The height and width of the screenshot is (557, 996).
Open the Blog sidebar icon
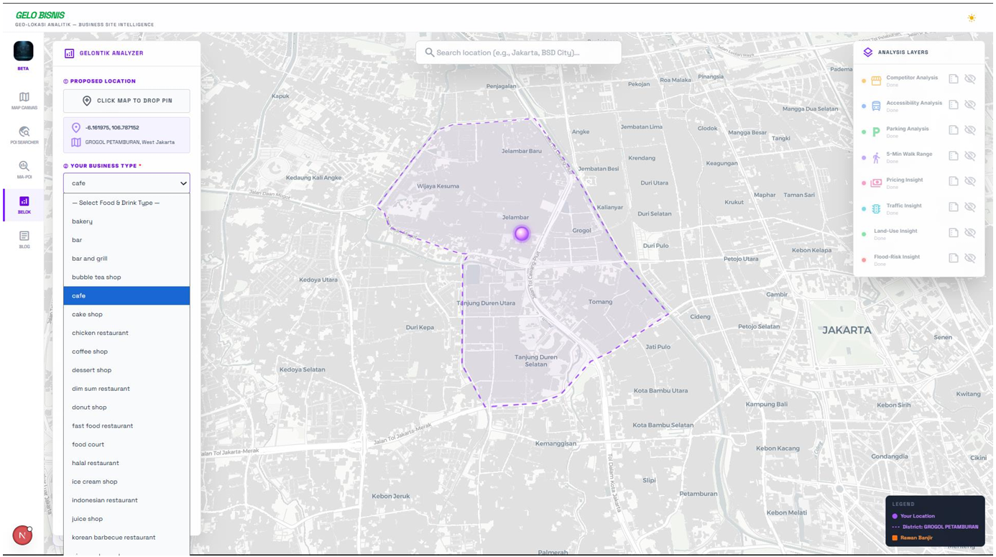coord(24,236)
